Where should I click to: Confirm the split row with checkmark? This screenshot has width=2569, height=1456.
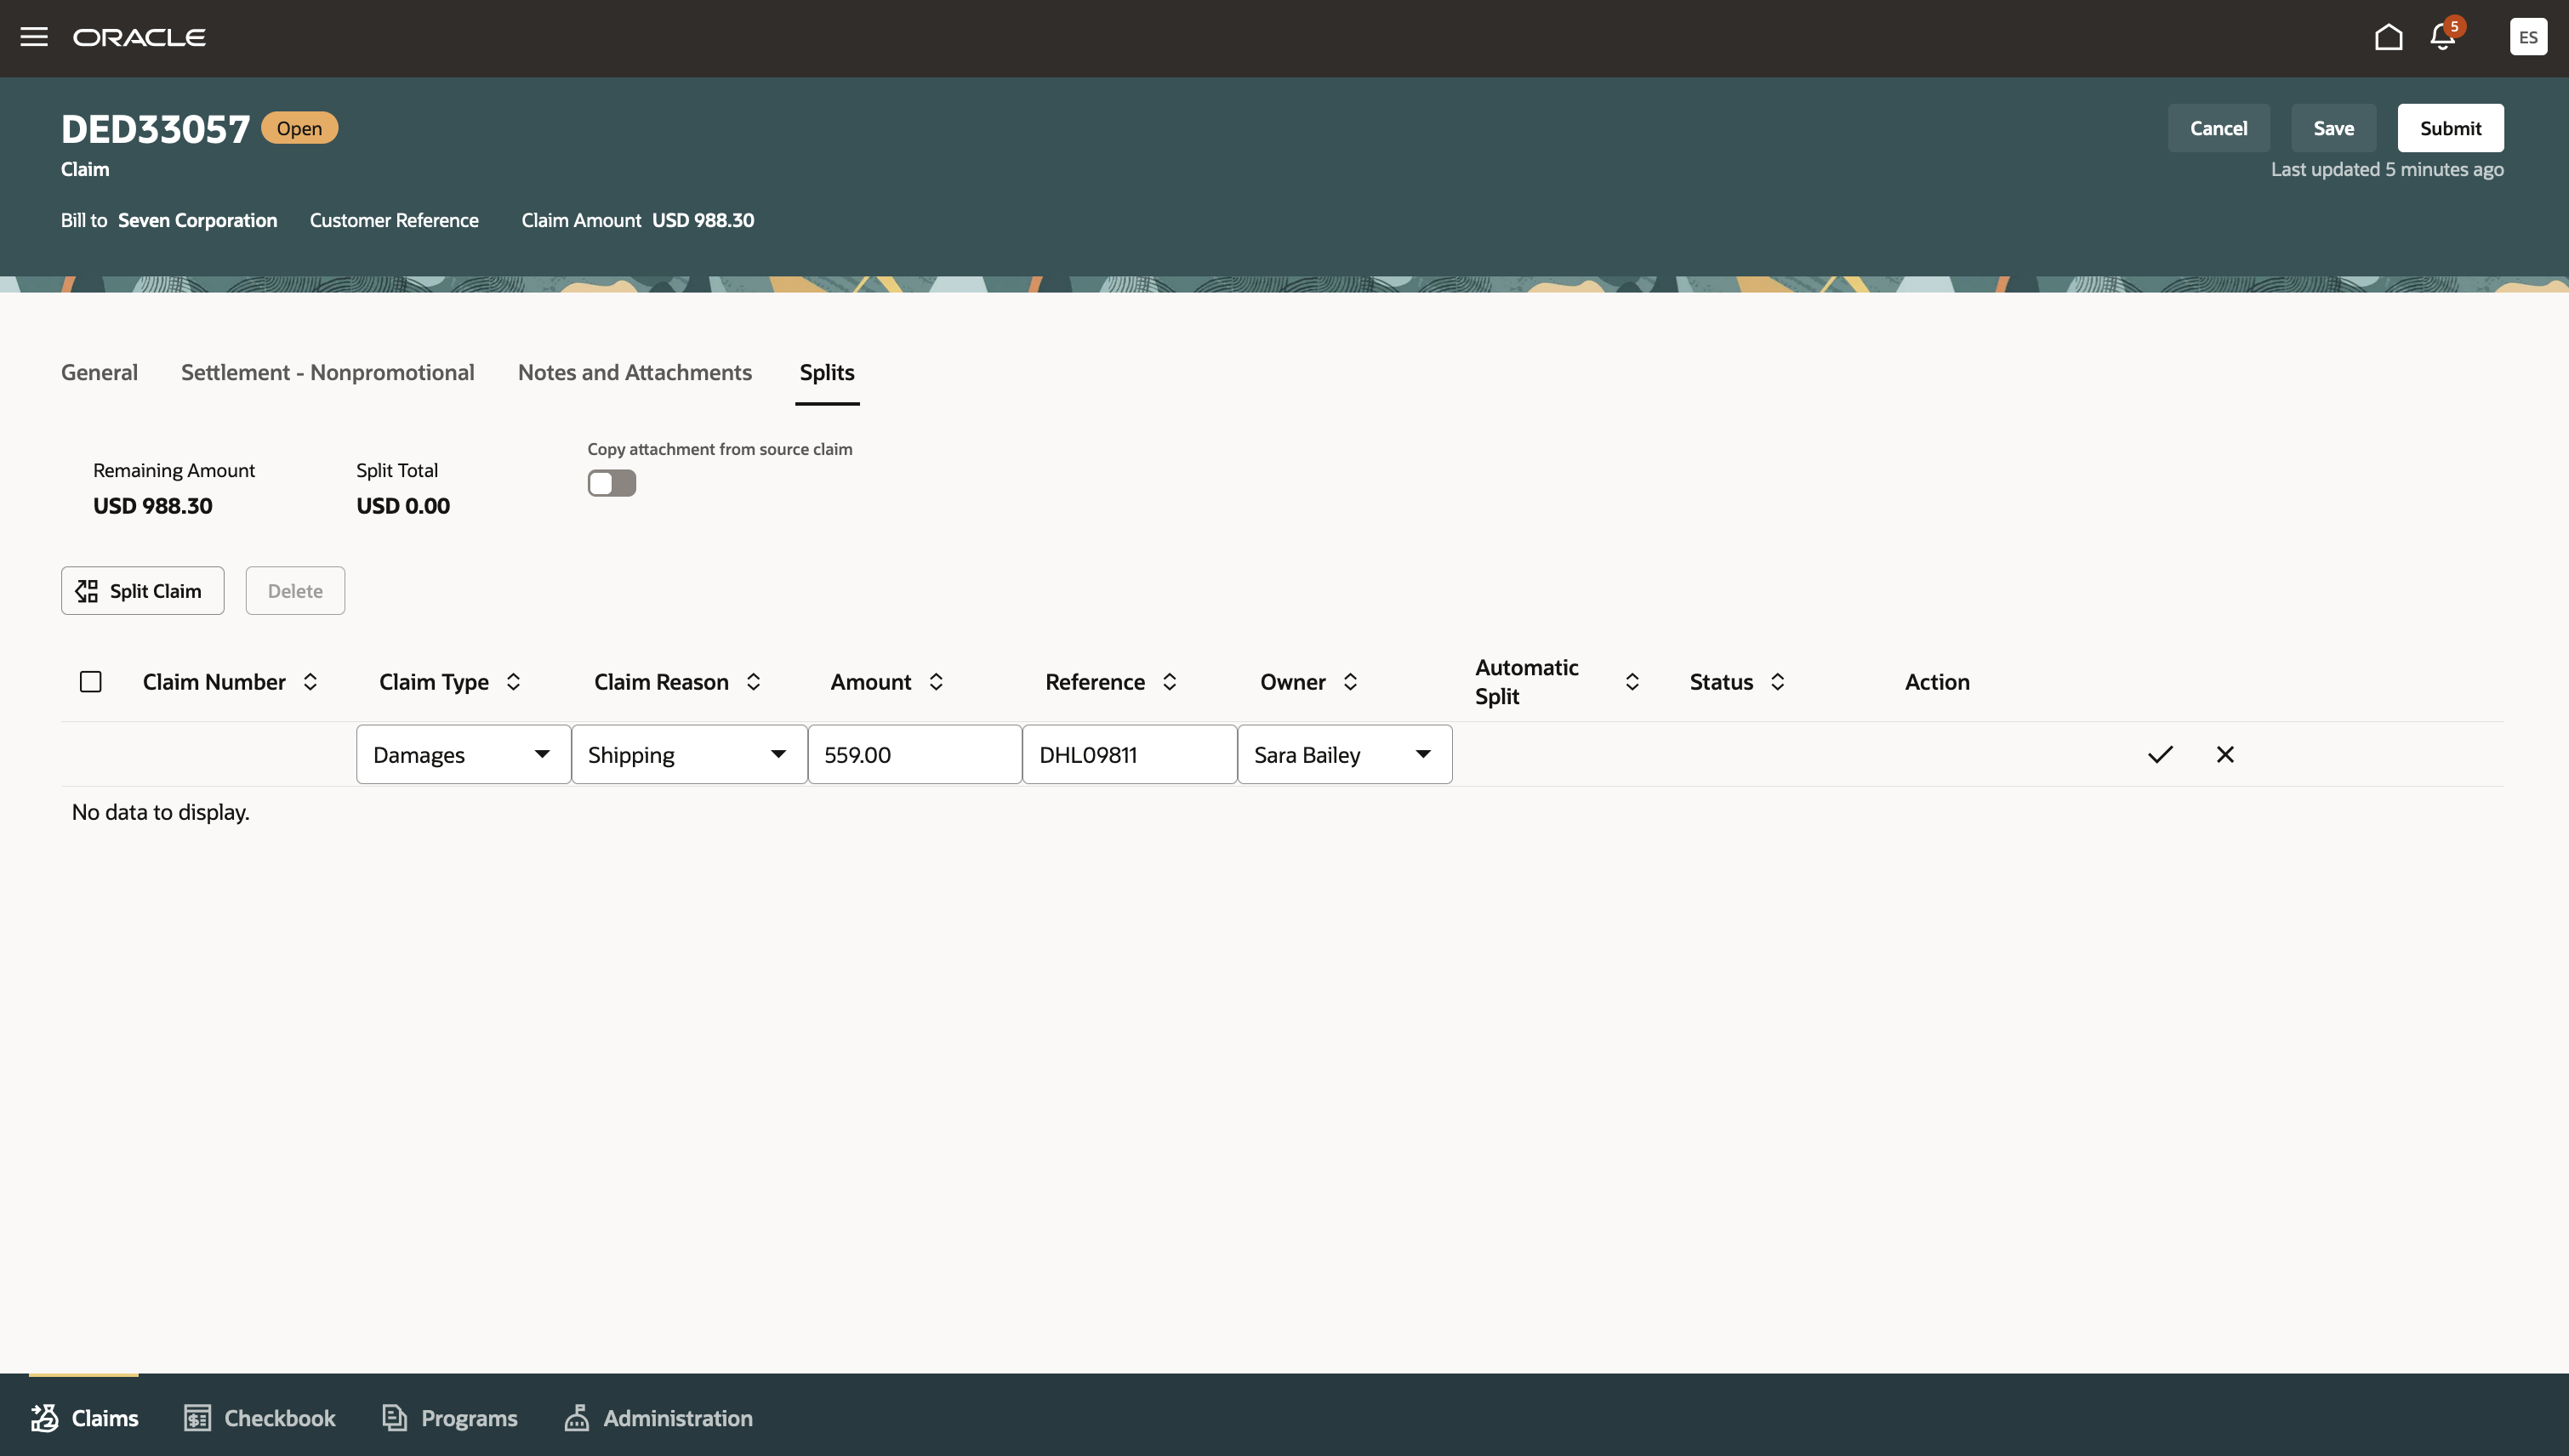[2160, 754]
